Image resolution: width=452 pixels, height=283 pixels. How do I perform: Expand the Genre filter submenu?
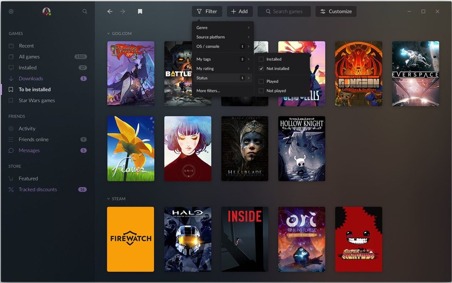[223, 28]
